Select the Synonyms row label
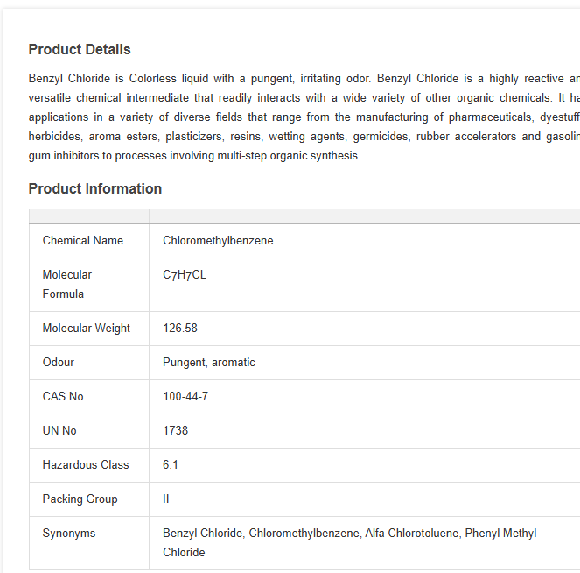 click(x=69, y=534)
